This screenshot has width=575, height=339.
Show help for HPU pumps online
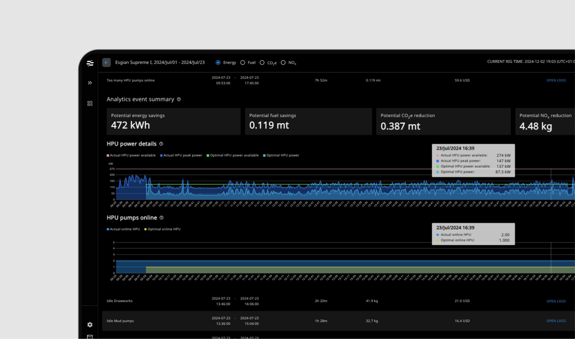(162, 217)
